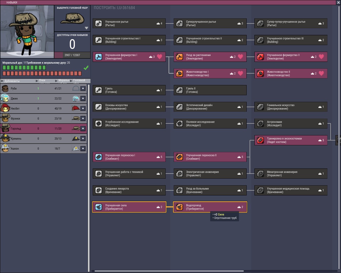
Task: Select duplicant Джин in the list
Action: tap(43, 99)
